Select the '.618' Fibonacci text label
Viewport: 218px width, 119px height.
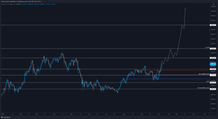pos(207,81)
